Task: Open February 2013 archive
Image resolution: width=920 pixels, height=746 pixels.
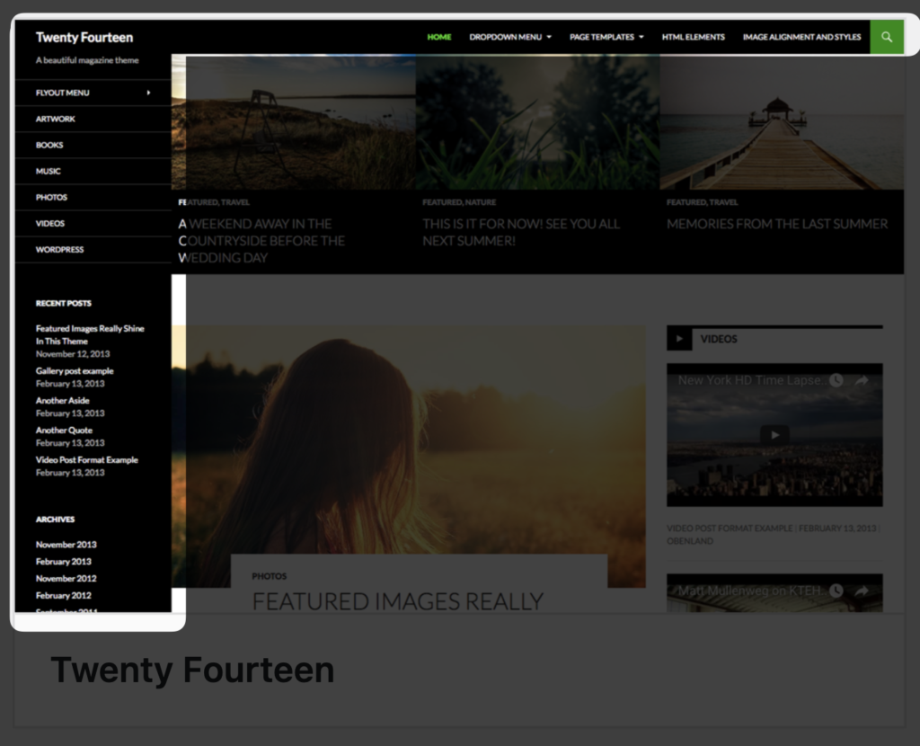Action: (x=64, y=562)
